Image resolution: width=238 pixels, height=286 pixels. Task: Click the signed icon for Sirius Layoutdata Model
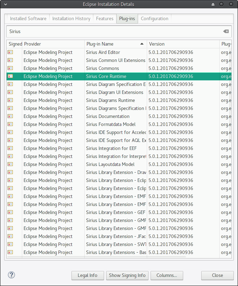click(x=10, y=164)
